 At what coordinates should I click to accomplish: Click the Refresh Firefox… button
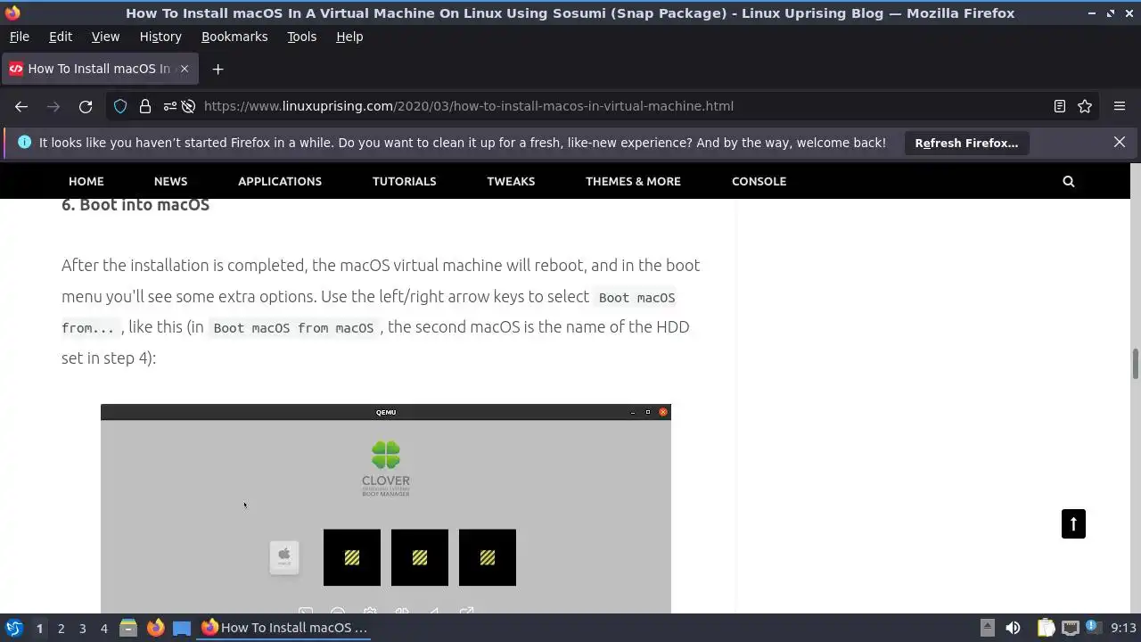(x=966, y=143)
